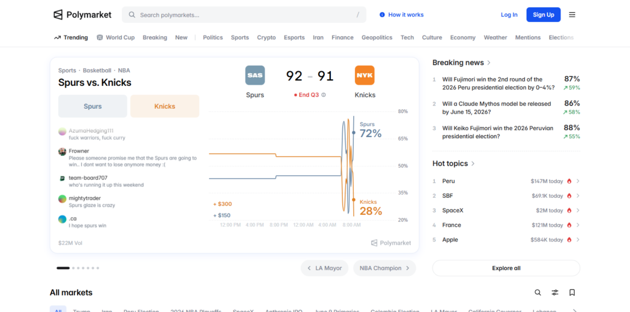Focus the Search polymarkets input field

[244, 15]
